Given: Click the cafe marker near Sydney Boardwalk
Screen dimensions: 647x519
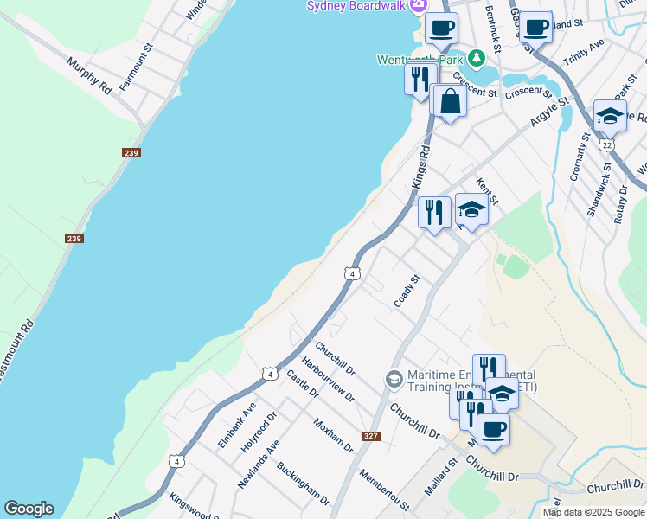Looking at the screenshot, I should point(441,29).
